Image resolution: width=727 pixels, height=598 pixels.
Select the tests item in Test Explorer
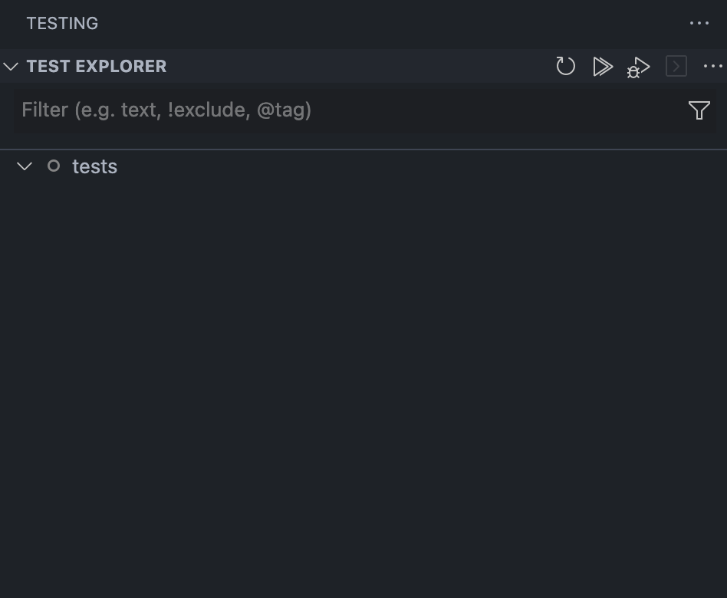click(x=94, y=166)
